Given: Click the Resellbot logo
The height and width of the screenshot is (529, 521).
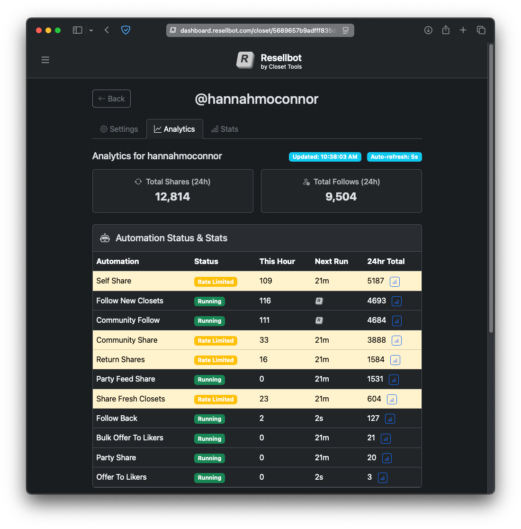Looking at the screenshot, I should [269, 61].
